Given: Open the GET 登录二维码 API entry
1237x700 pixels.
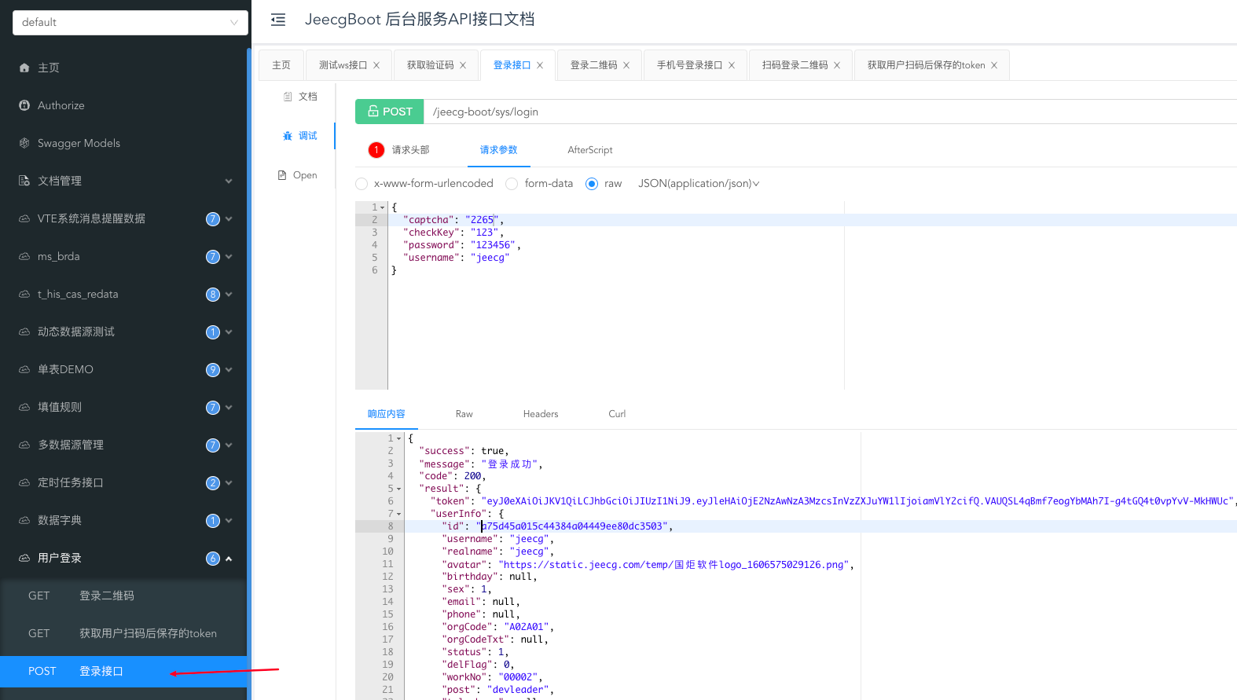Looking at the screenshot, I should (x=123, y=596).
